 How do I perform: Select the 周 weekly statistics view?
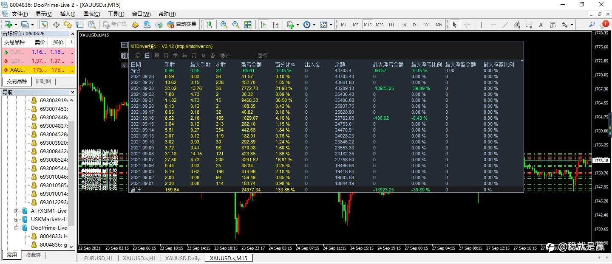pyautogui.click(x=157, y=56)
